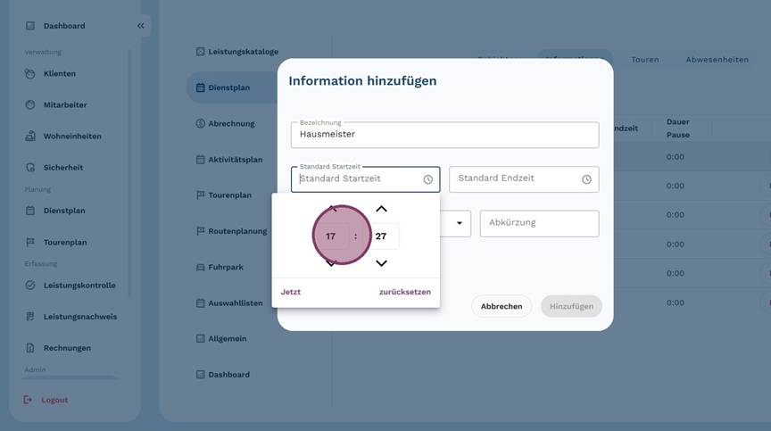Click the Rechnungen document icon
Screen dimensions: 771x431
coord(30,348)
